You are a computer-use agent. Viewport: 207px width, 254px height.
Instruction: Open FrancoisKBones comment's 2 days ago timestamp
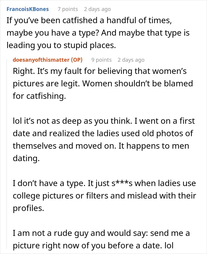point(97,9)
